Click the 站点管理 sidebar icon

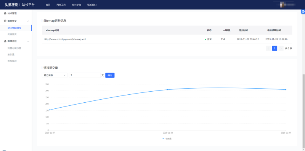(5, 13)
